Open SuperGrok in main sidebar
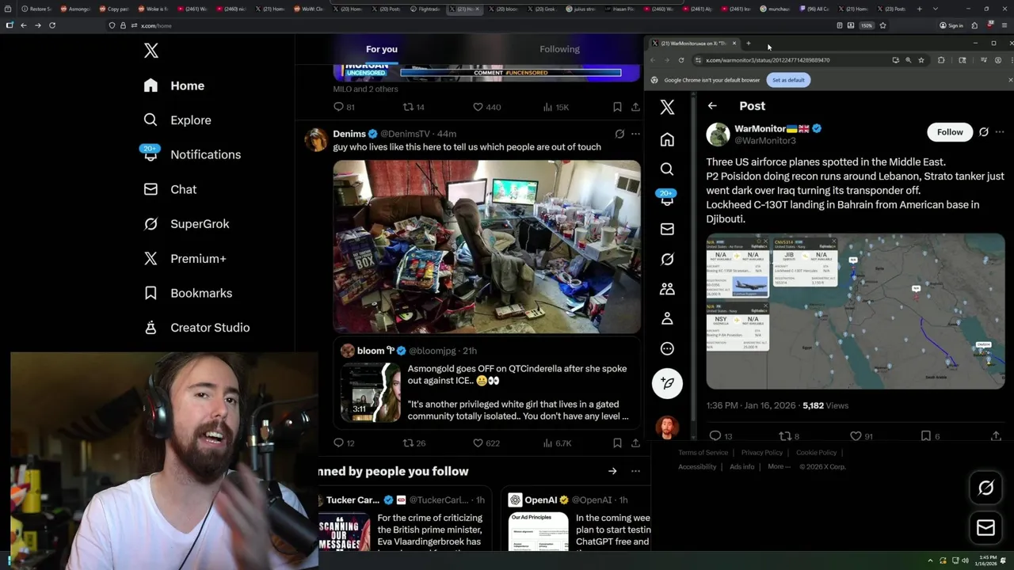Screen dimensions: 1014x570 [186, 224]
